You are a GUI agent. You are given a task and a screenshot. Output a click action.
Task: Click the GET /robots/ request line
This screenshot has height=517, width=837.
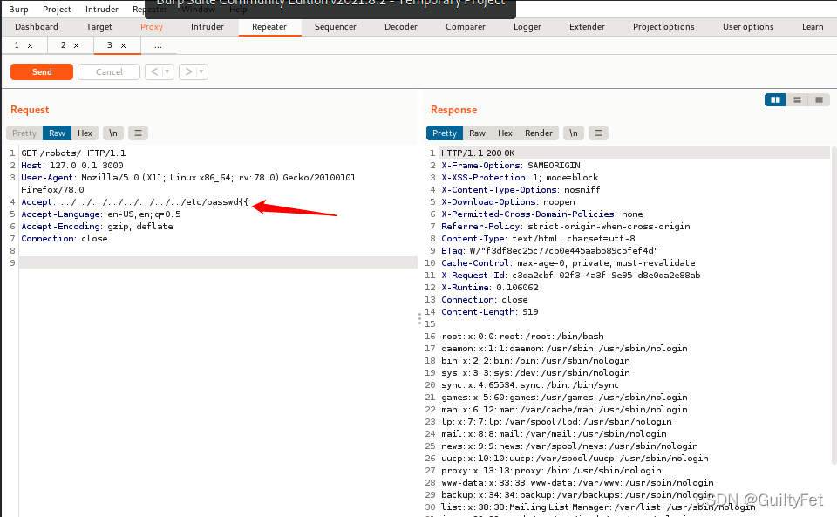point(73,153)
